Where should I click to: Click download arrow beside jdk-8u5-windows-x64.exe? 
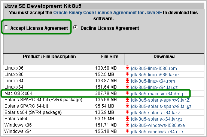point(127,131)
